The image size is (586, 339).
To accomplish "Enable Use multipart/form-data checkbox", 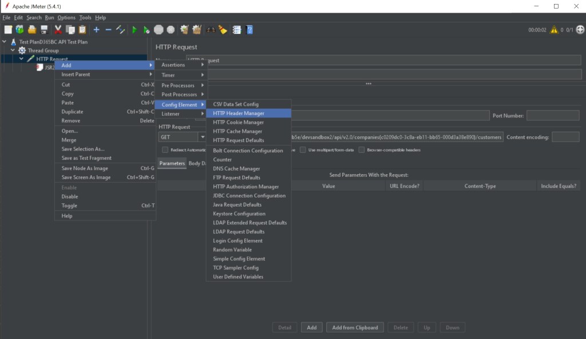I will point(303,150).
